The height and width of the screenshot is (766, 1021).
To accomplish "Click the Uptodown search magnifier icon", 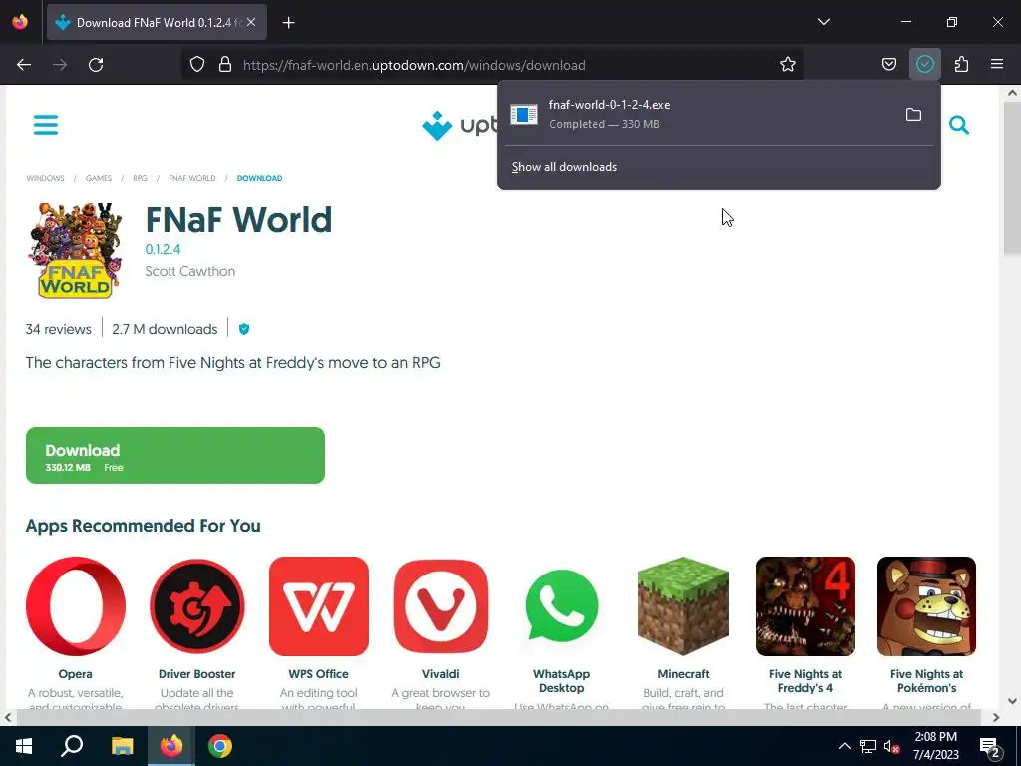I will tap(958, 125).
